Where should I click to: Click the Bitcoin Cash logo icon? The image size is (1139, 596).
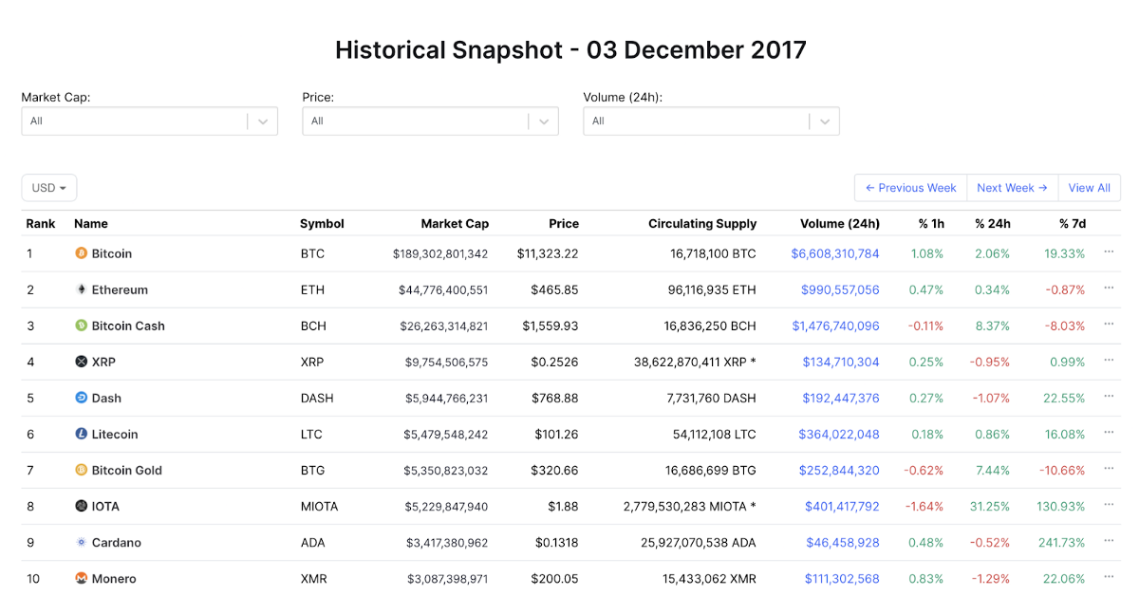[81, 326]
